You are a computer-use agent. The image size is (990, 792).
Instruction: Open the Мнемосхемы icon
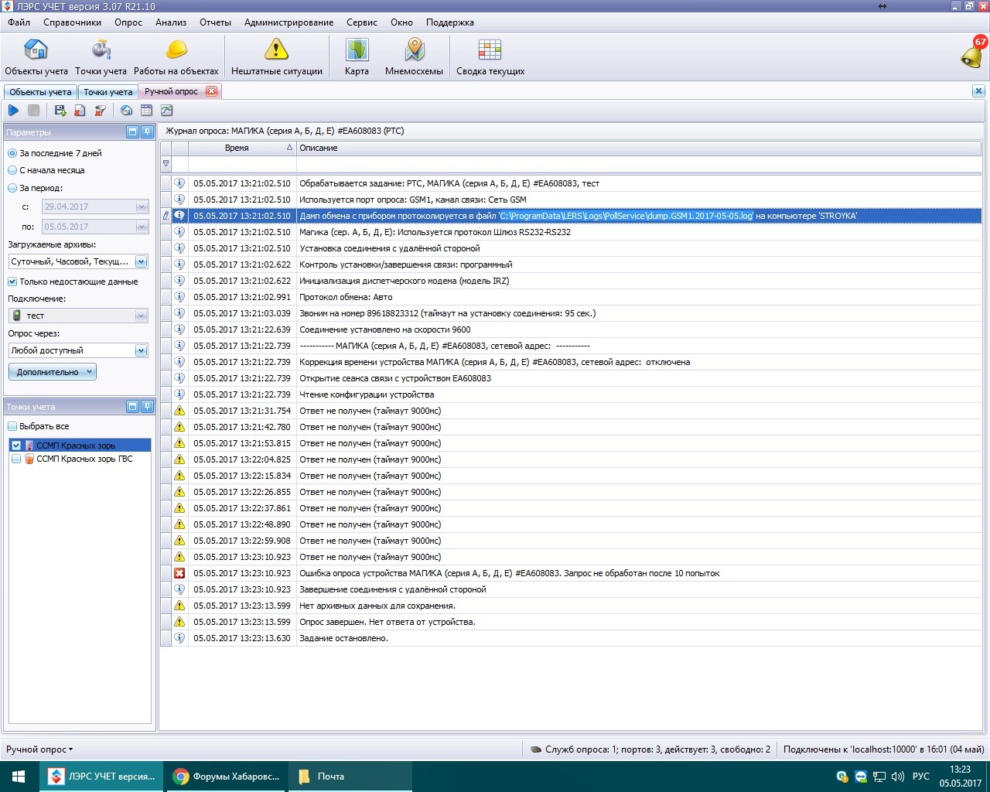[415, 57]
